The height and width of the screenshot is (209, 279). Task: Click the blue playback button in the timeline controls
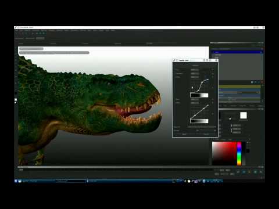pyautogui.click(x=244, y=172)
